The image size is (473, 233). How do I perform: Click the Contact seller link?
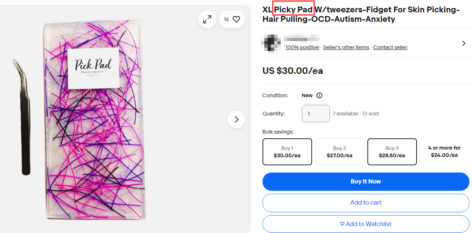pos(390,47)
